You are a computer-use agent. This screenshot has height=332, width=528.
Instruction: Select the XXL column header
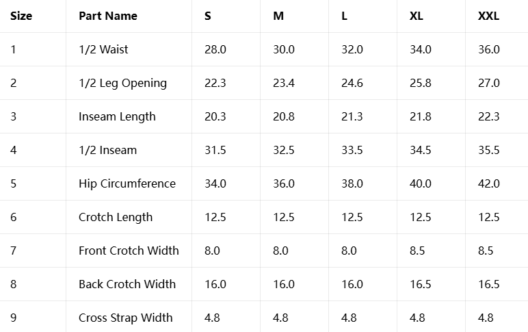pyautogui.click(x=488, y=16)
